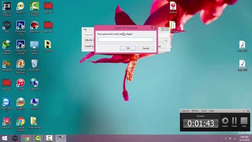Open Photoshop CS6 x64 desktop shortcut
The image size is (252, 142).
[x=20, y=47]
